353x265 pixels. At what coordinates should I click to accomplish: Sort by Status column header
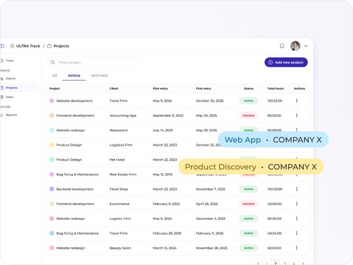(x=249, y=88)
